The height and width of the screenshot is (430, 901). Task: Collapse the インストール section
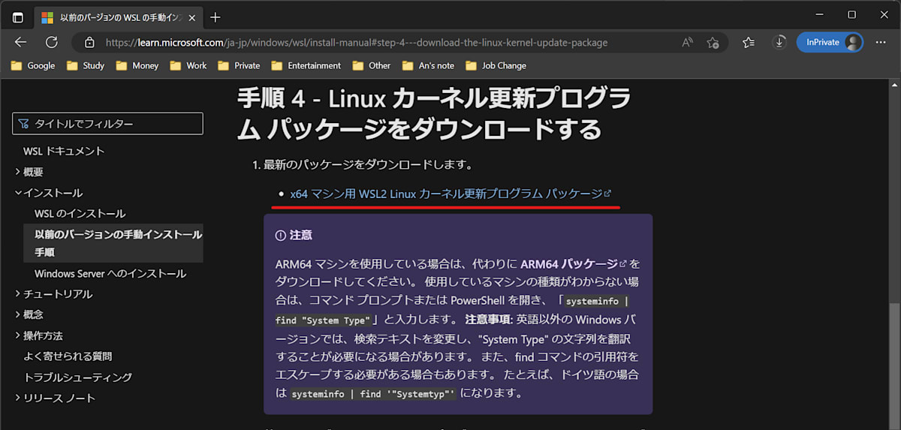click(48, 193)
